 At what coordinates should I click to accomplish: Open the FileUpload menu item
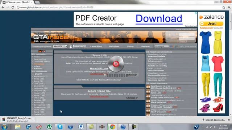114,47
